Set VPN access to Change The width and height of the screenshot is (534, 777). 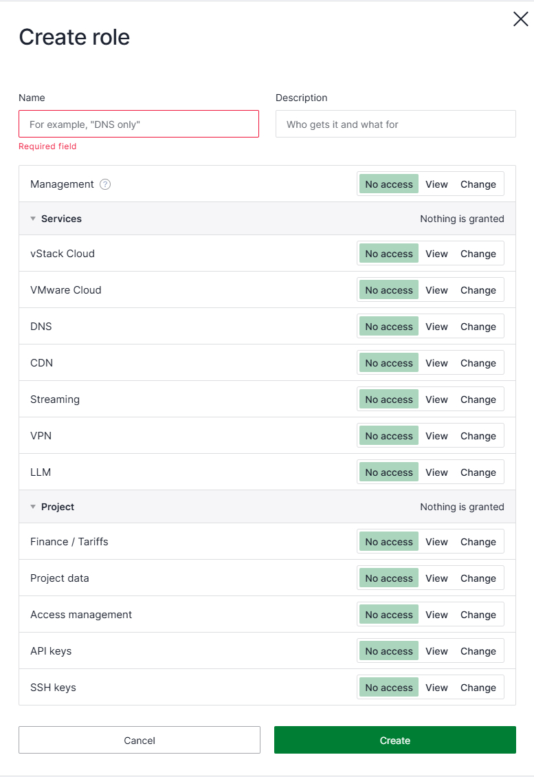click(x=478, y=436)
